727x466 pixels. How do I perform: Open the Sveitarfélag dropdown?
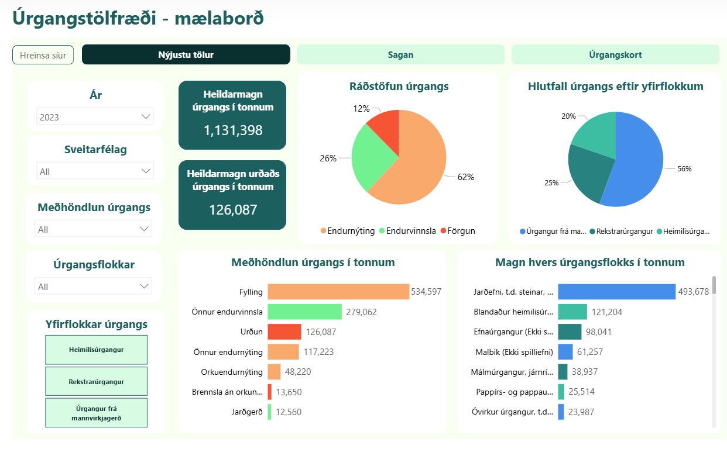pos(95,171)
